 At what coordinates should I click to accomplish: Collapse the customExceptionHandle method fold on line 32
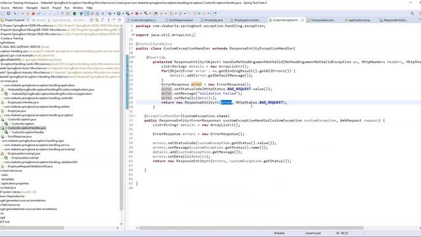[134, 116]
